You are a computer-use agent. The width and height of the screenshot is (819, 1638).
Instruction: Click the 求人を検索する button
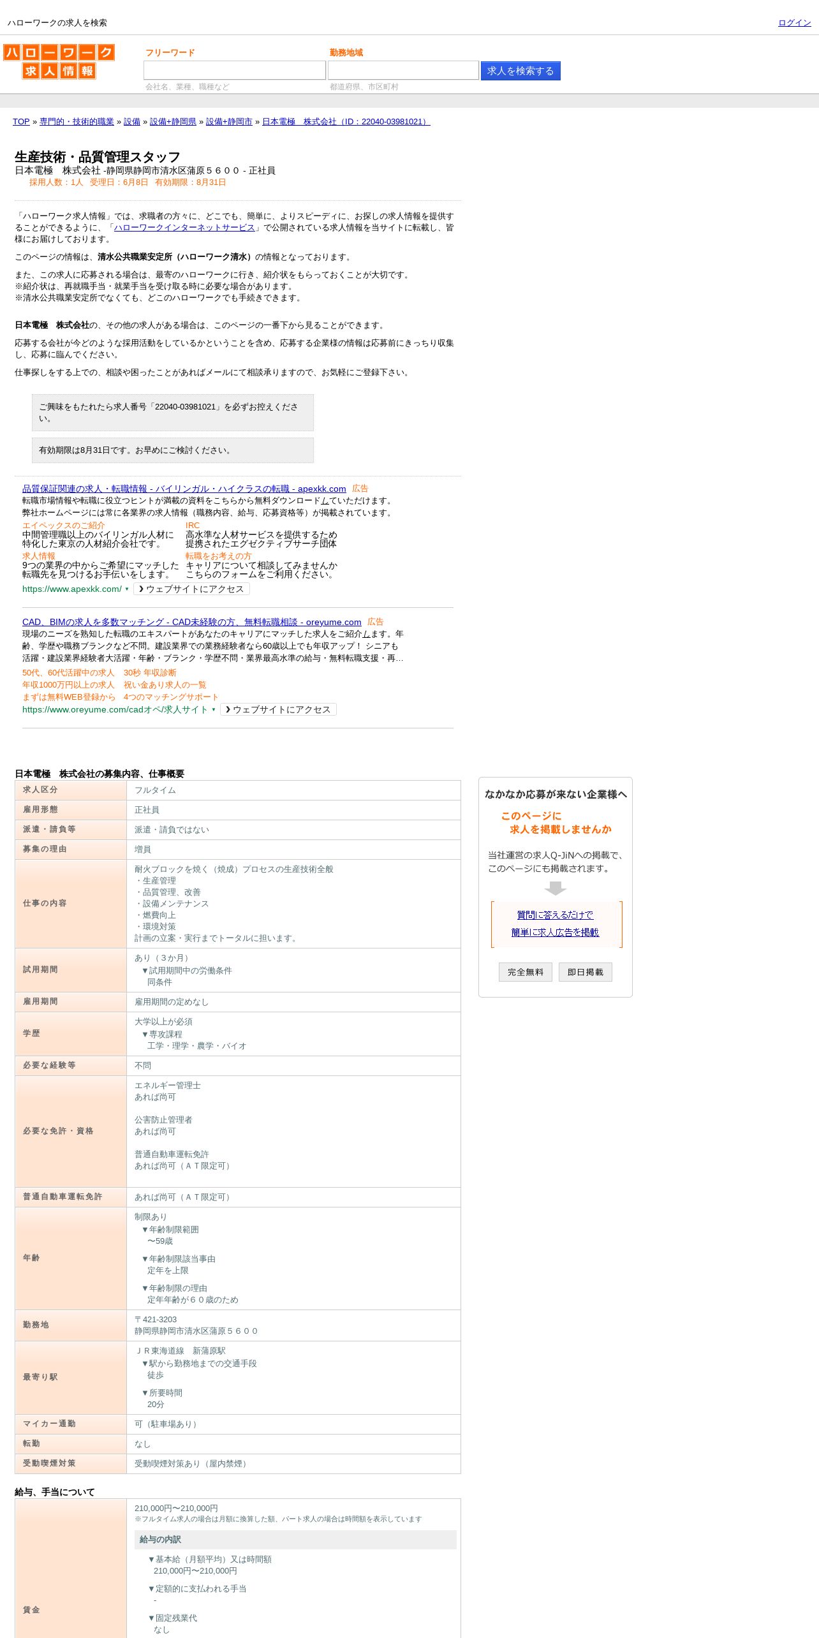point(520,71)
